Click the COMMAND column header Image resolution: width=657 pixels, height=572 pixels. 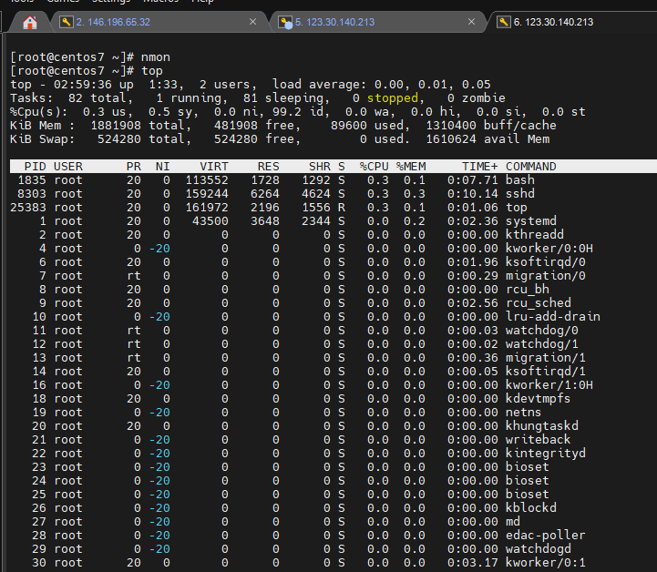[530, 167]
